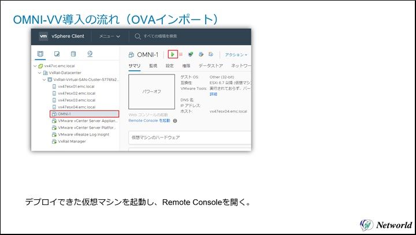Open the アクション dropdown menu

click(x=236, y=55)
